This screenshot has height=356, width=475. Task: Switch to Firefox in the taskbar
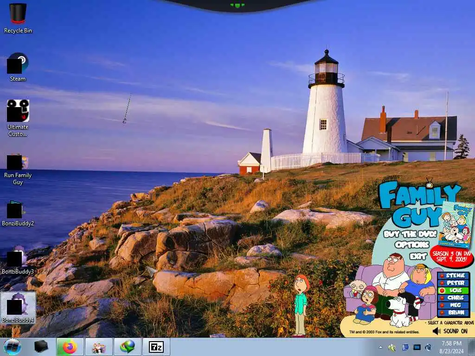pyautogui.click(x=70, y=347)
